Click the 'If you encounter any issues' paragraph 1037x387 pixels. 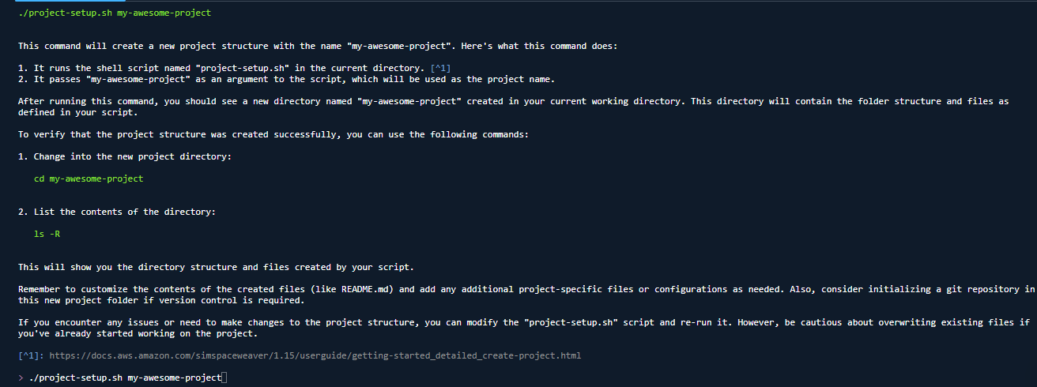(525, 328)
